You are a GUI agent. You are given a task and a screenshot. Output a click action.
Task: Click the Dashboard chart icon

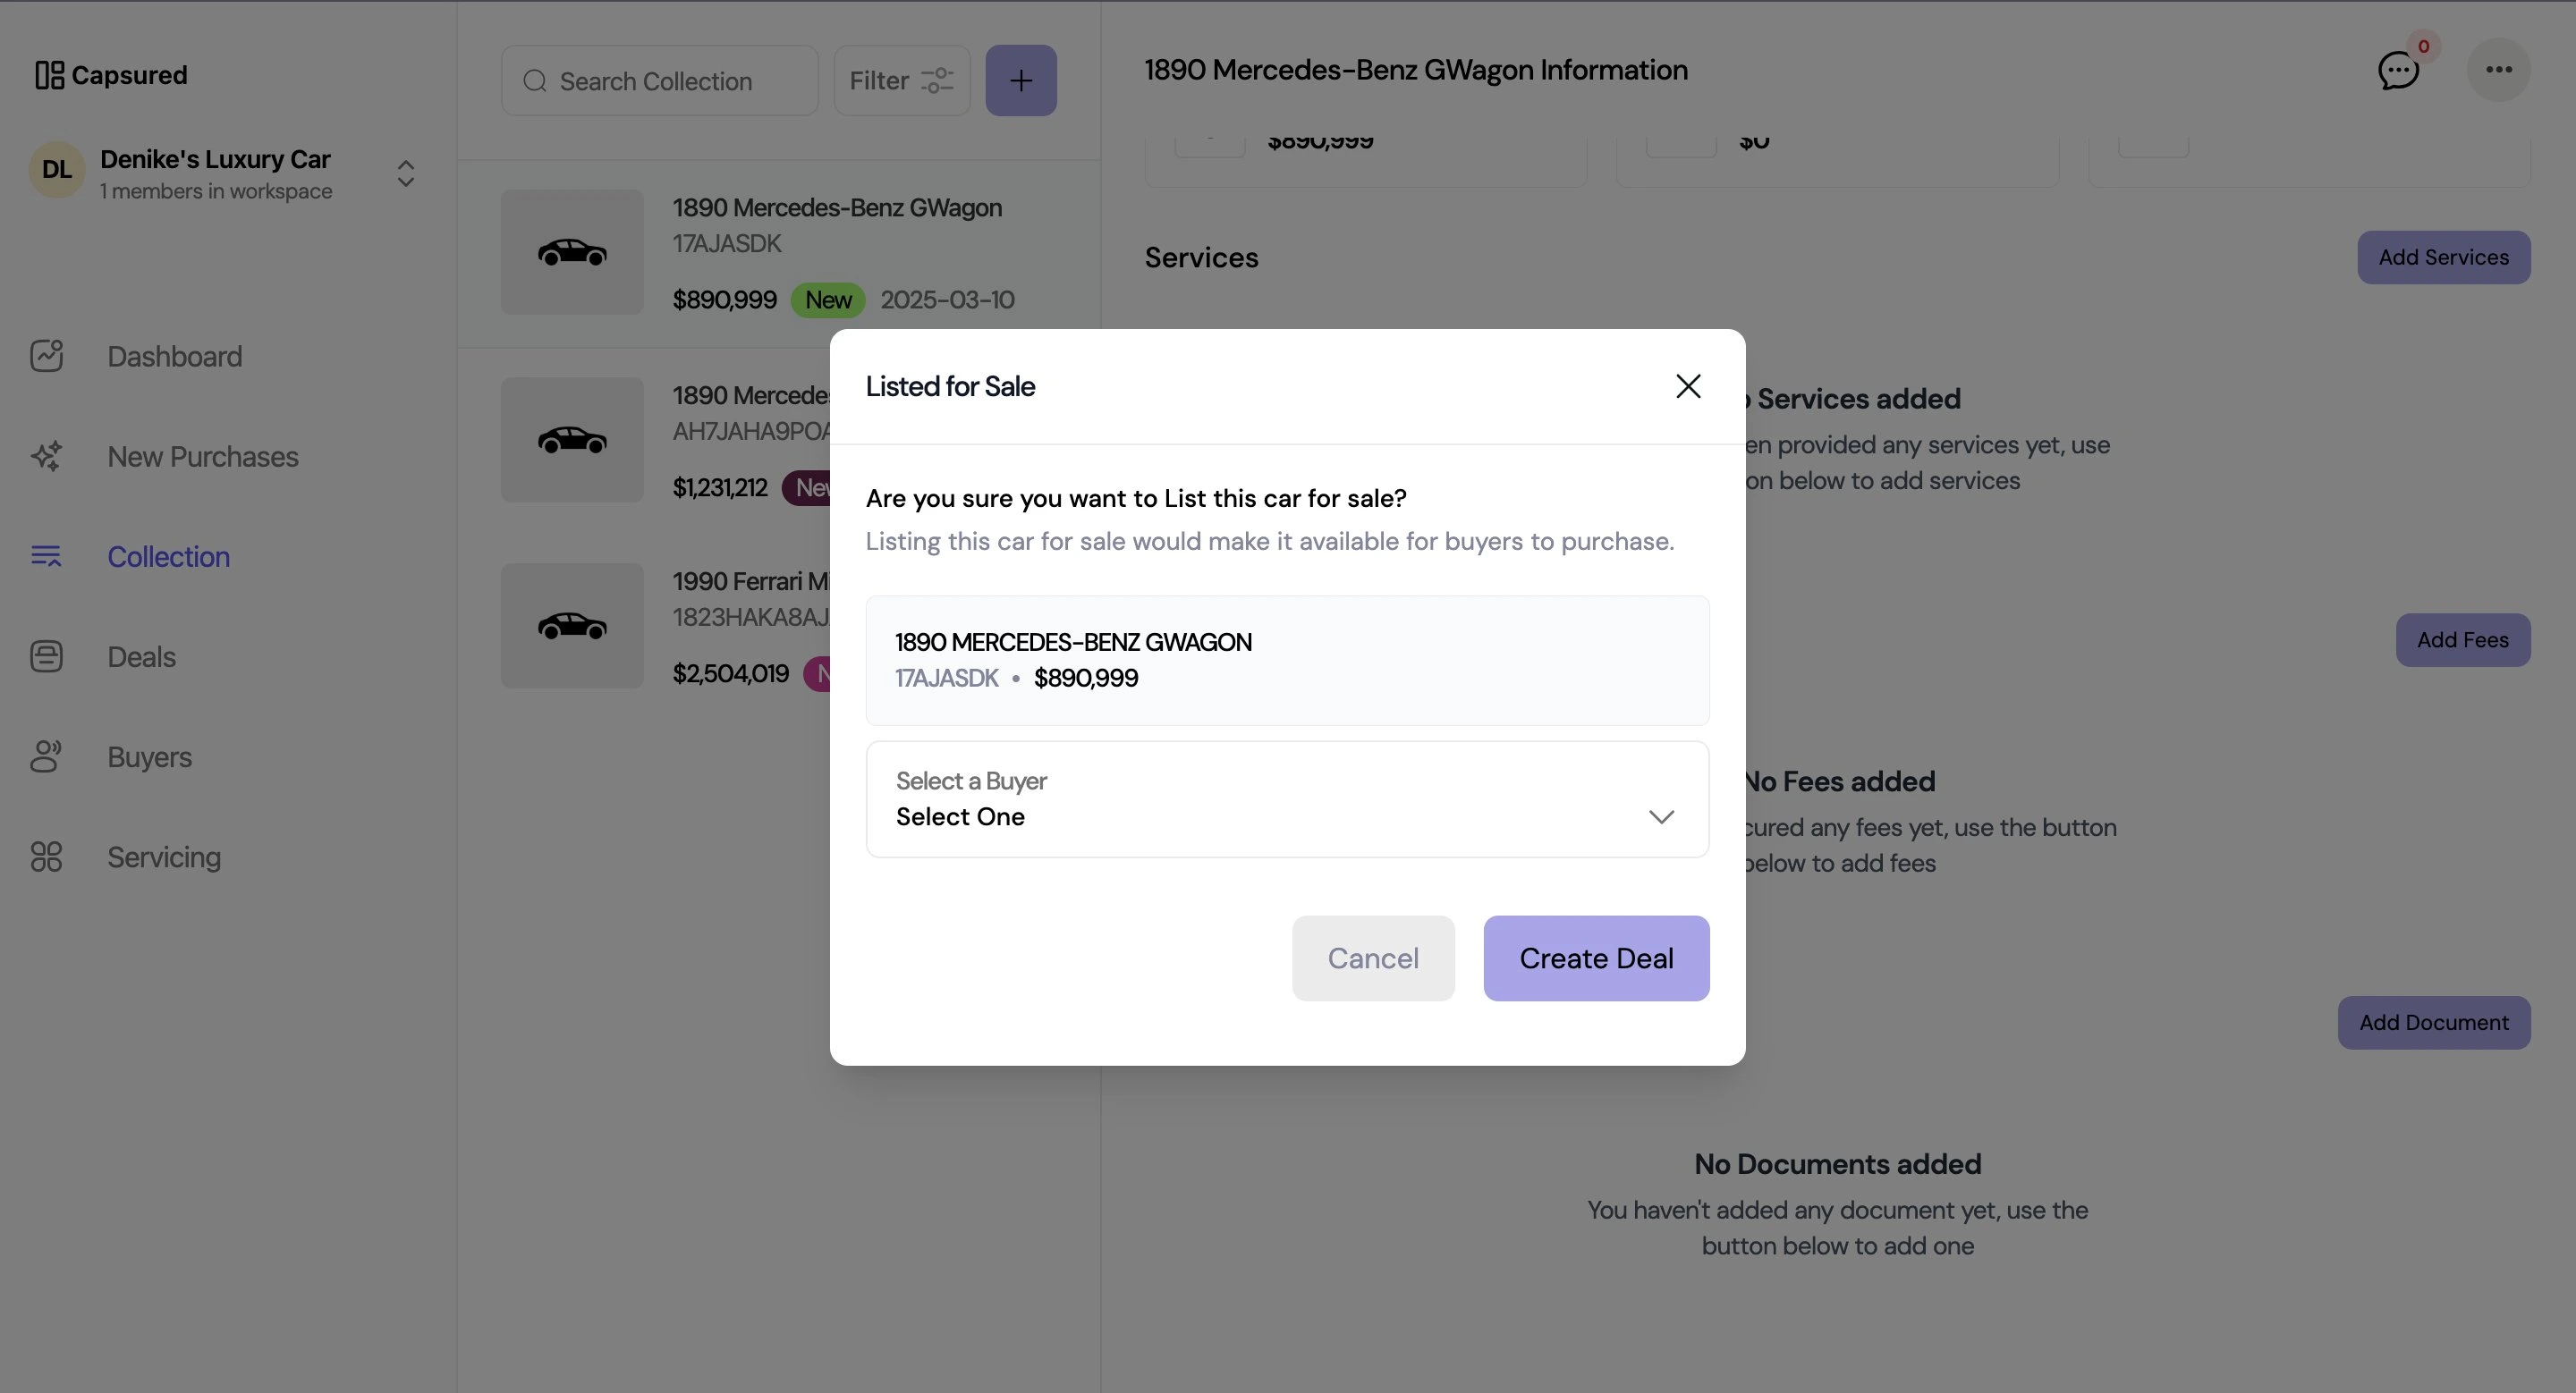(x=46, y=356)
